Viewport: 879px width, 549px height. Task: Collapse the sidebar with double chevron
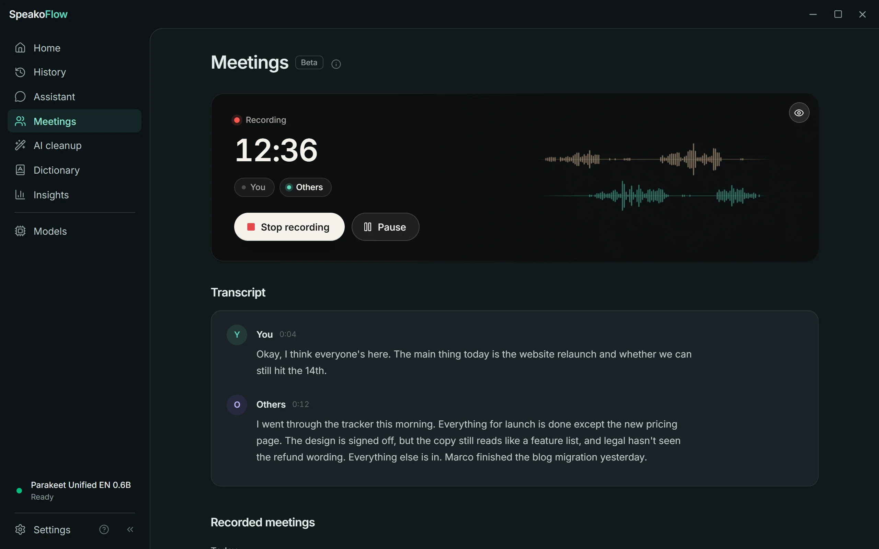pos(130,529)
